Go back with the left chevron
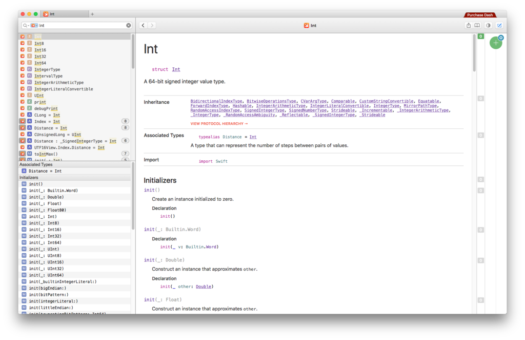The image size is (525, 340). click(x=143, y=26)
